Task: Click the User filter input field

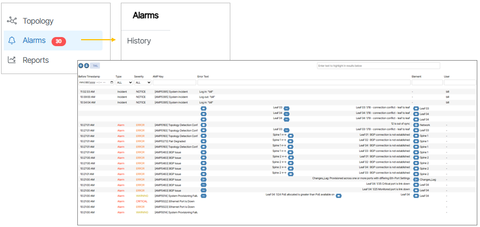Action: click(459, 83)
